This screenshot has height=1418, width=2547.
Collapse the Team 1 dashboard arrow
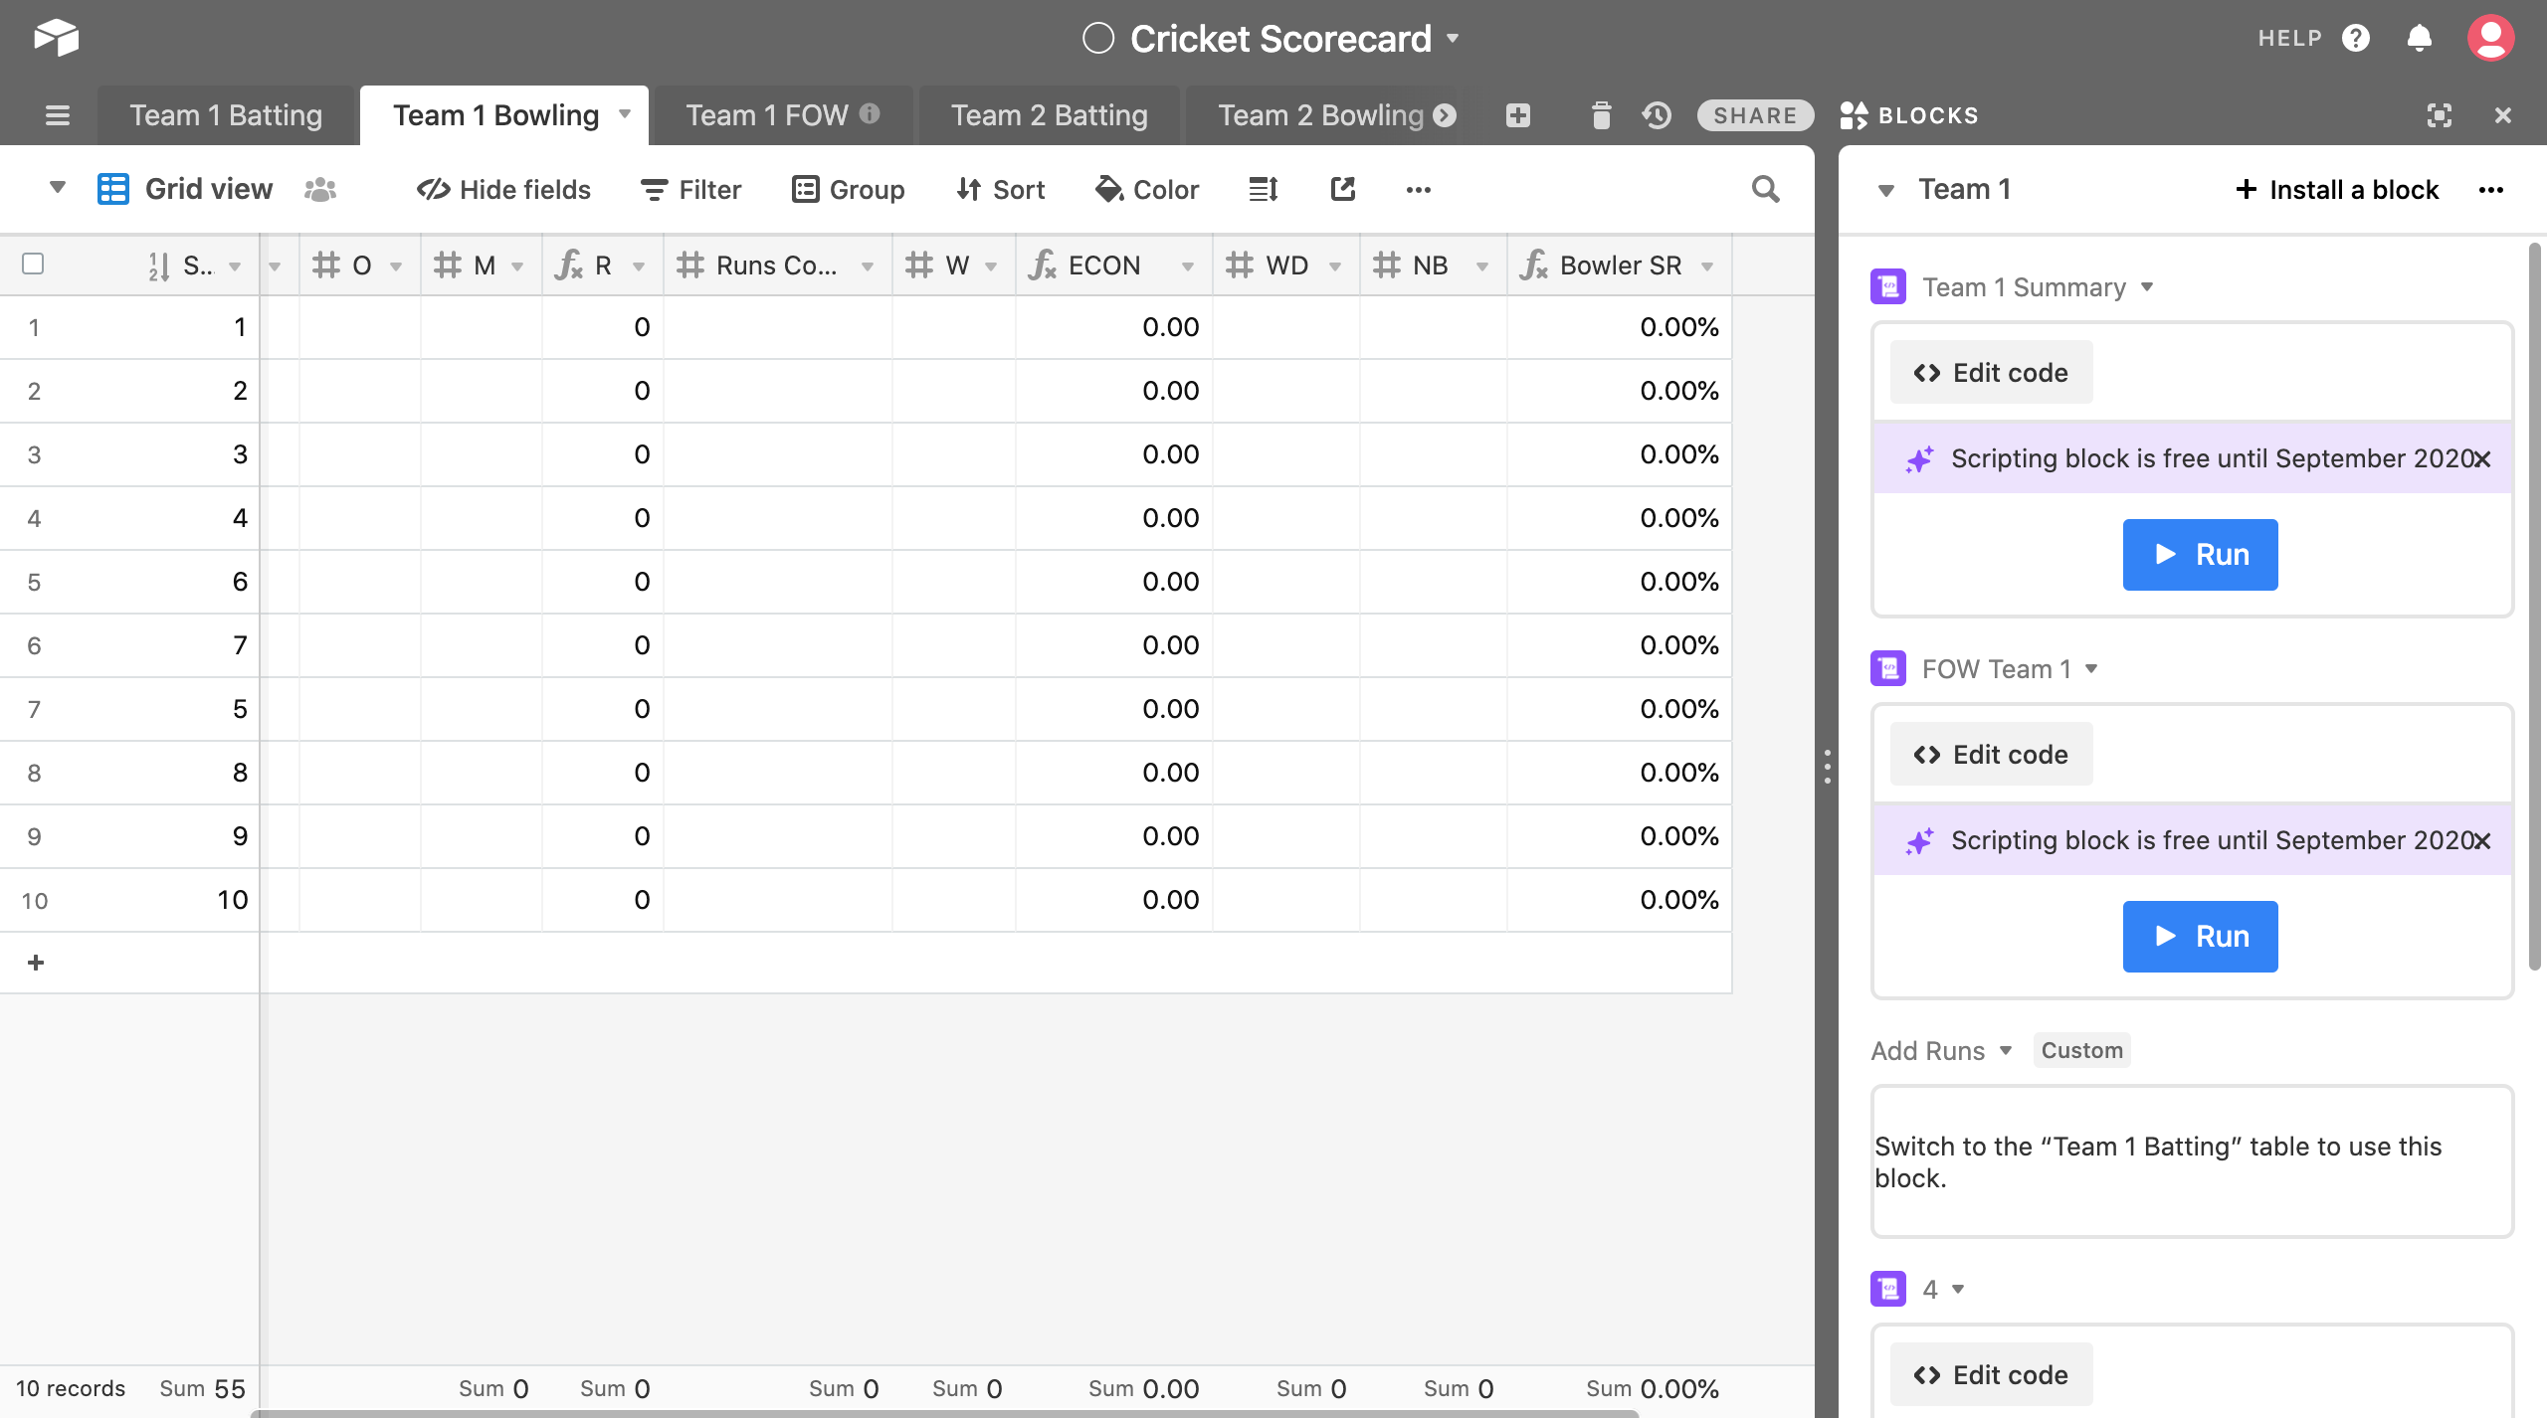coord(1885,190)
